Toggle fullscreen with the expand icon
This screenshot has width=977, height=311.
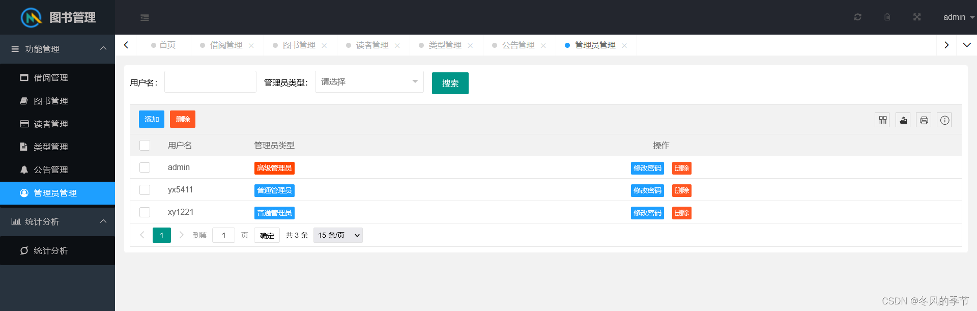[916, 17]
